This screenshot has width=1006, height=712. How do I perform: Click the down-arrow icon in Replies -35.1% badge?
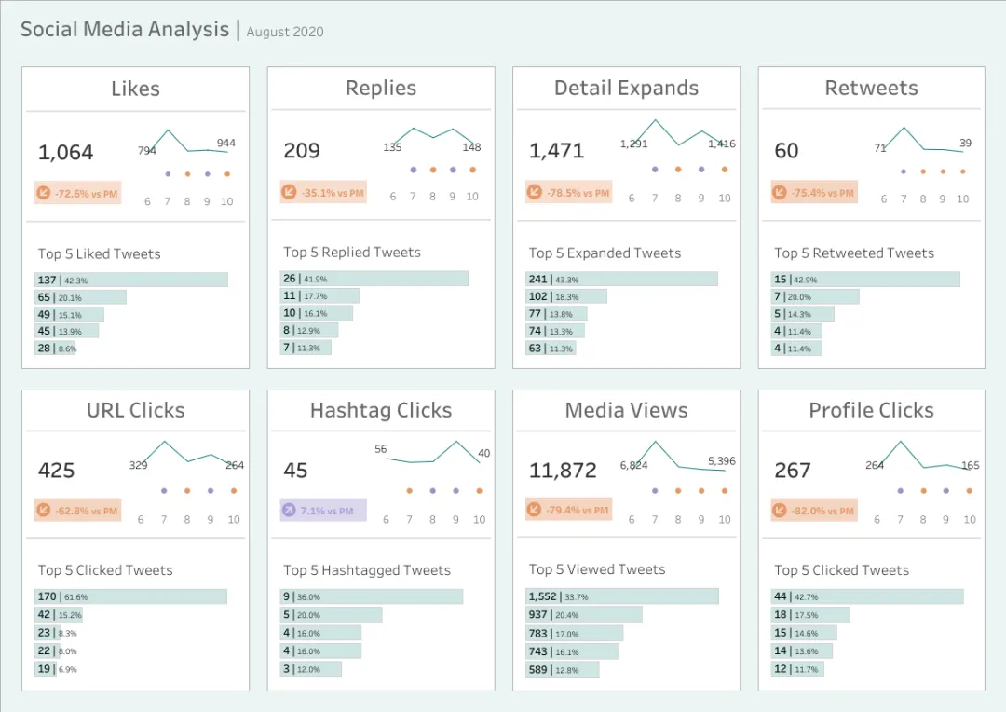(290, 192)
